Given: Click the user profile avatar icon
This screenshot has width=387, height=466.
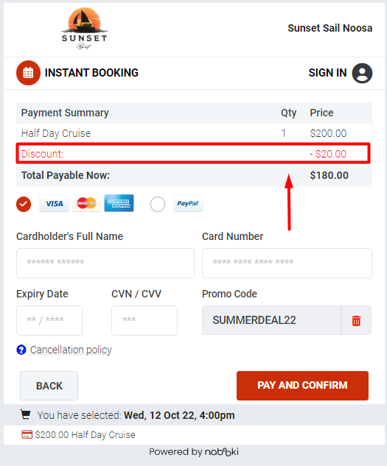Looking at the screenshot, I should tap(362, 73).
